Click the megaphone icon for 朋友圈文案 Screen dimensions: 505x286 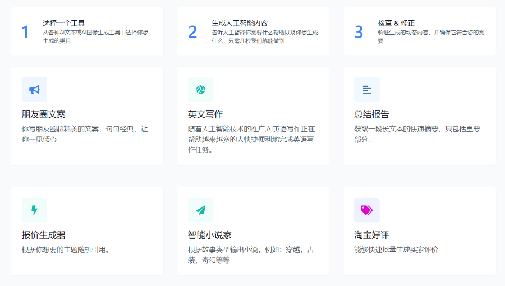click(34, 89)
